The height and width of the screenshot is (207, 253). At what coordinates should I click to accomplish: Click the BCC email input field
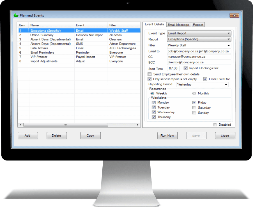[x=199, y=62]
